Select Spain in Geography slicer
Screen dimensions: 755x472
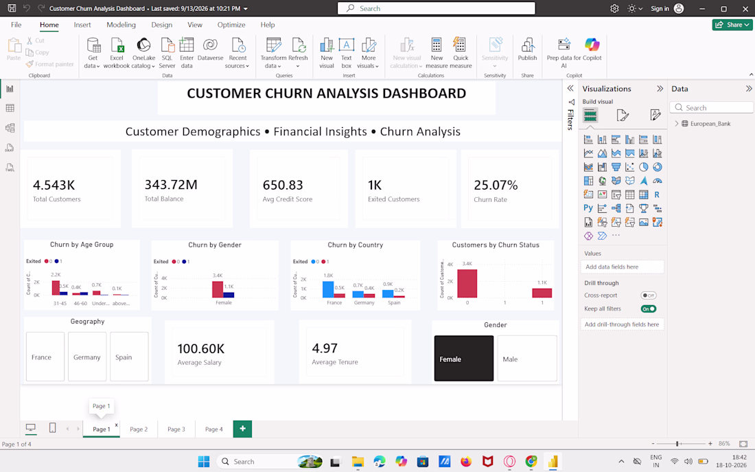pyautogui.click(x=129, y=357)
